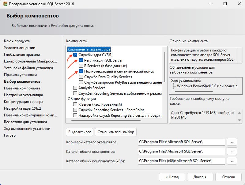Uncheck the Репликация SQL Server checkbox
The width and height of the screenshot is (245, 185).
[81, 60]
